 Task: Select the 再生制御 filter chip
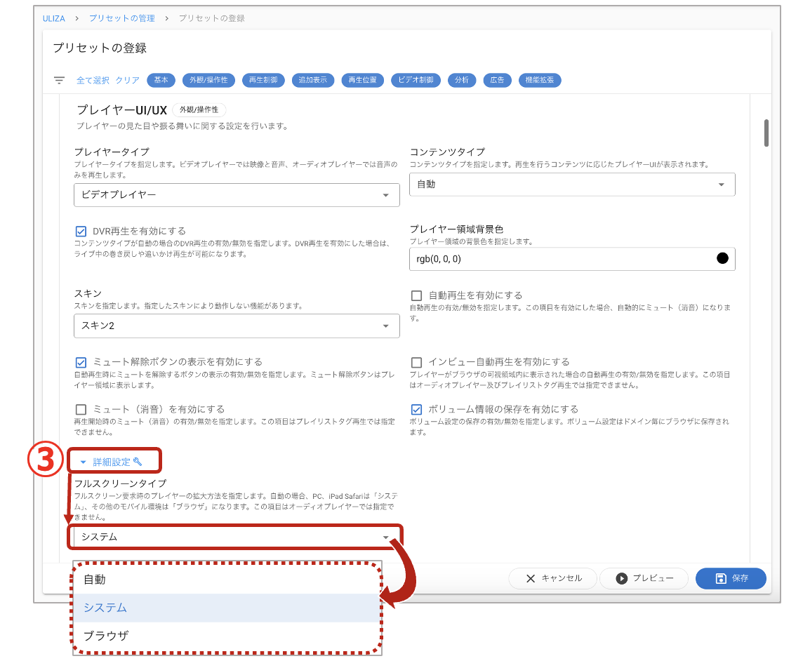tap(264, 80)
